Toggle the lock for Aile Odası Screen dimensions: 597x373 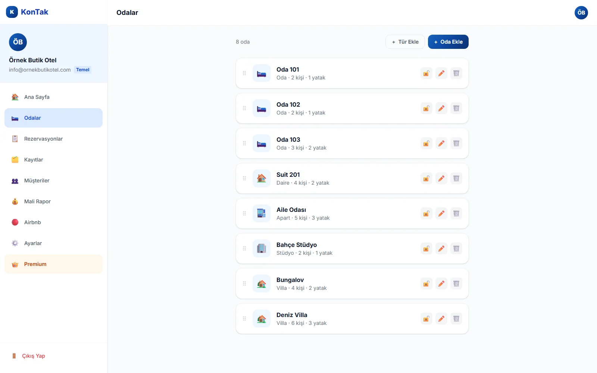tap(426, 213)
